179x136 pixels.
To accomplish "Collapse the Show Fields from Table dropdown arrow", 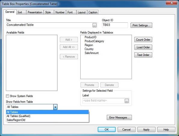I will 55,107.
